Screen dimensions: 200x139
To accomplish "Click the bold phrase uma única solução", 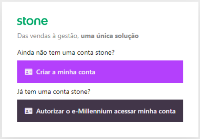I will click(x=110, y=36).
